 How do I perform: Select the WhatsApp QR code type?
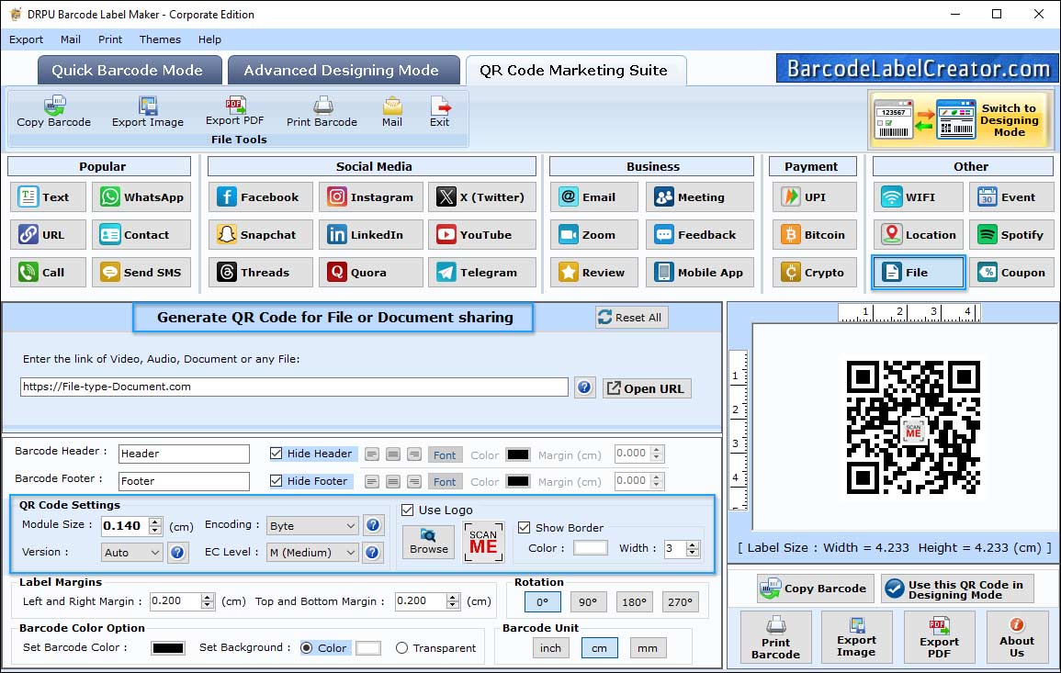click(x=141, y=196)
